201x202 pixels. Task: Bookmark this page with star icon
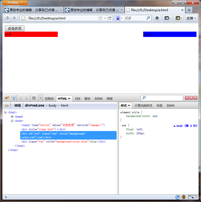pos(100,18)
